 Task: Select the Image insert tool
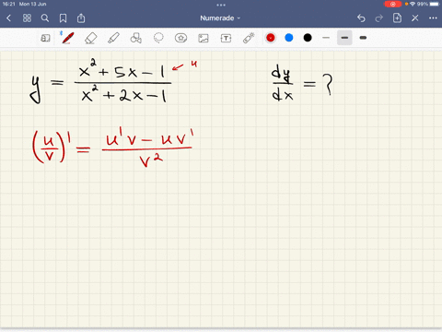pyautogui.click(x=204, y=38)
